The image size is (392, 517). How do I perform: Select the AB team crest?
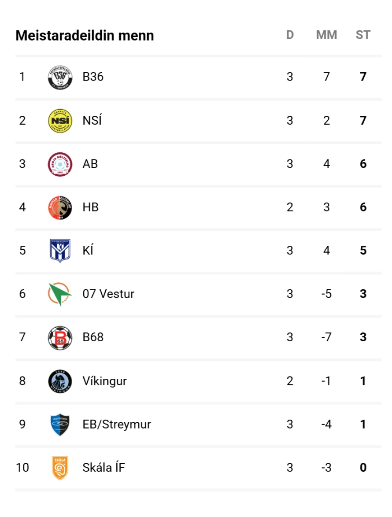pyautogui.click(x=59, y=164)
